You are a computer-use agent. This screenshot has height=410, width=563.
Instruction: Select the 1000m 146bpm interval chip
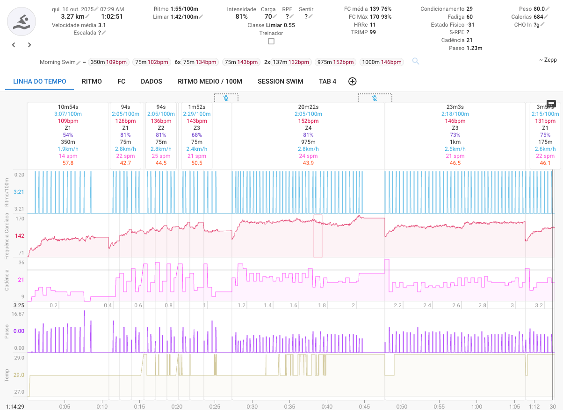pos(382,62)
